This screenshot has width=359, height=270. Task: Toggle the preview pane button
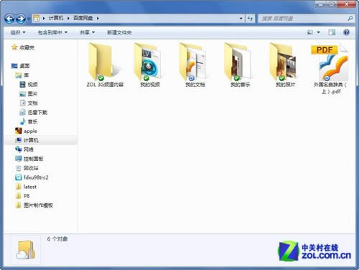pyautogui.click(x=332, y=32)
